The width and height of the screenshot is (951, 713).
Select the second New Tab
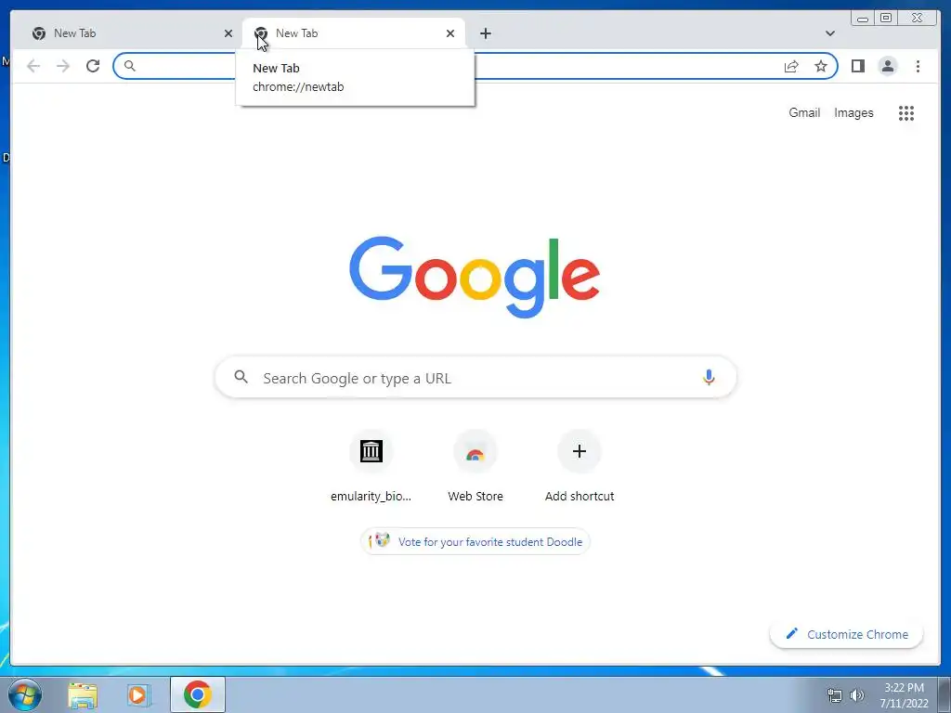354,33
